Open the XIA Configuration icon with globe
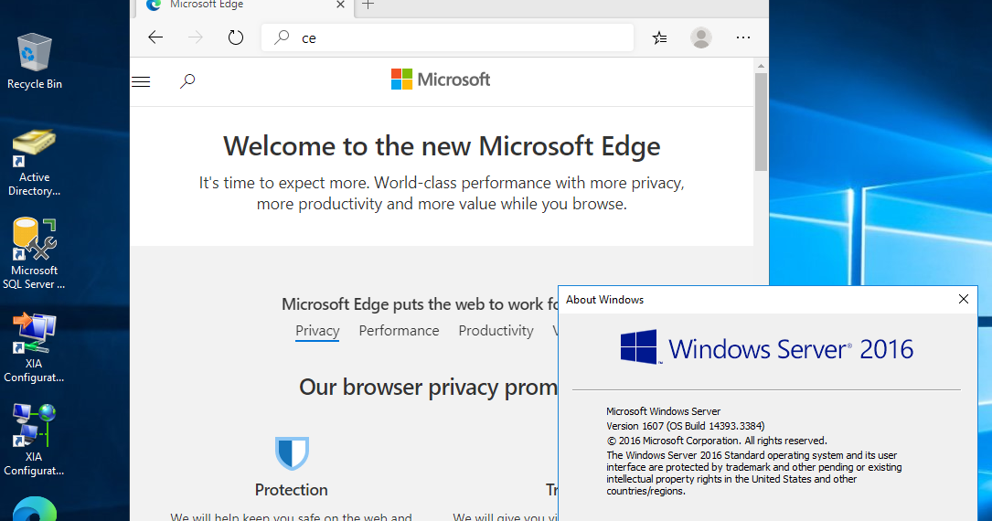Viewport: 992px width, 521px height. point(34,441)
